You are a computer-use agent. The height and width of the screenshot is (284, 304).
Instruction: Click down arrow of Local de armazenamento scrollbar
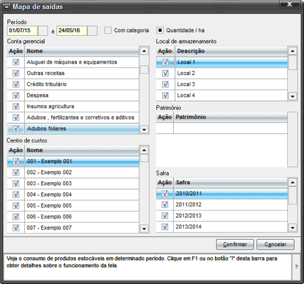[293, 96]
